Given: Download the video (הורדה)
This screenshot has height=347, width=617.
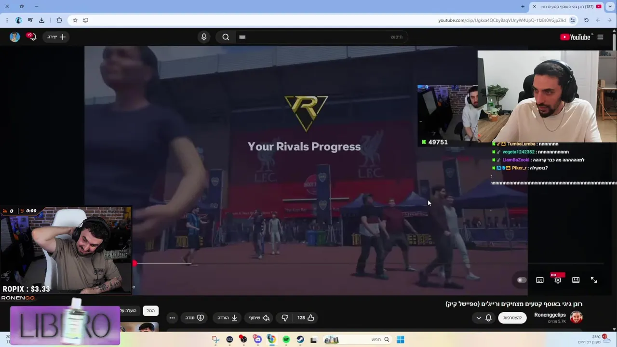Looking at the screenshot, I should tap(227, 318).
